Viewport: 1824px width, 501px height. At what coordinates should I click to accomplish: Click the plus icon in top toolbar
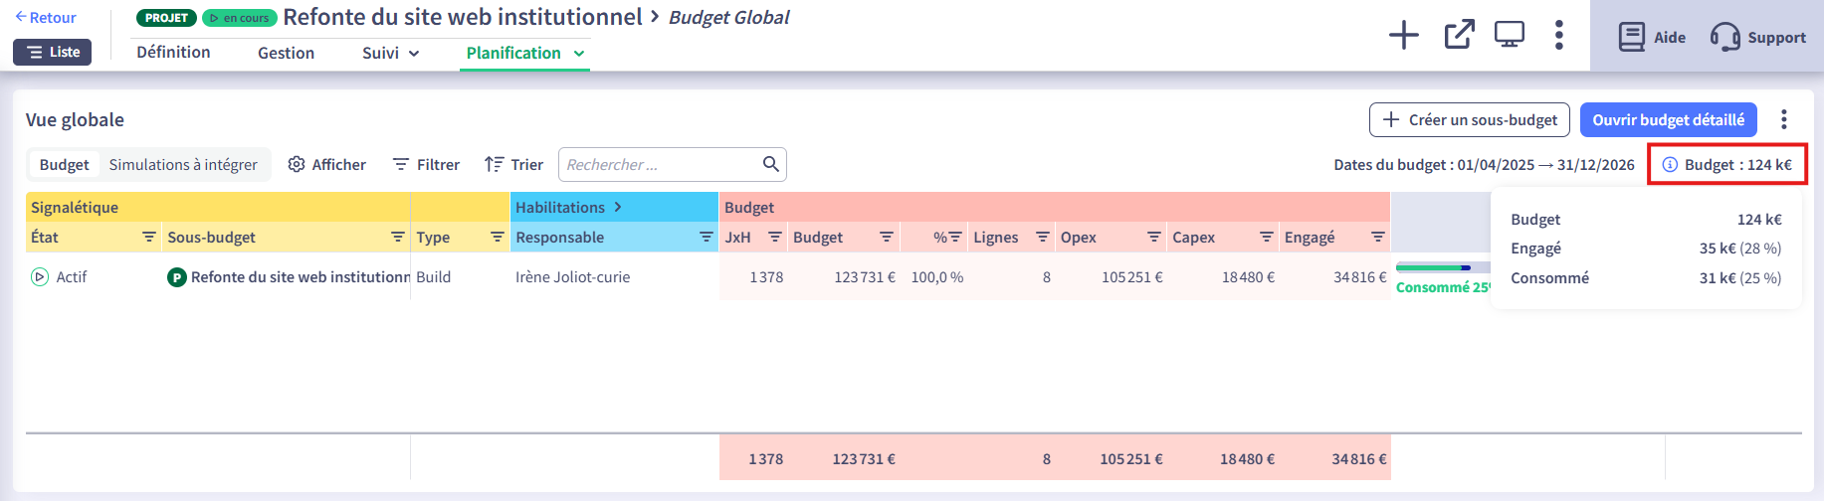click(x=1403, y=36)
